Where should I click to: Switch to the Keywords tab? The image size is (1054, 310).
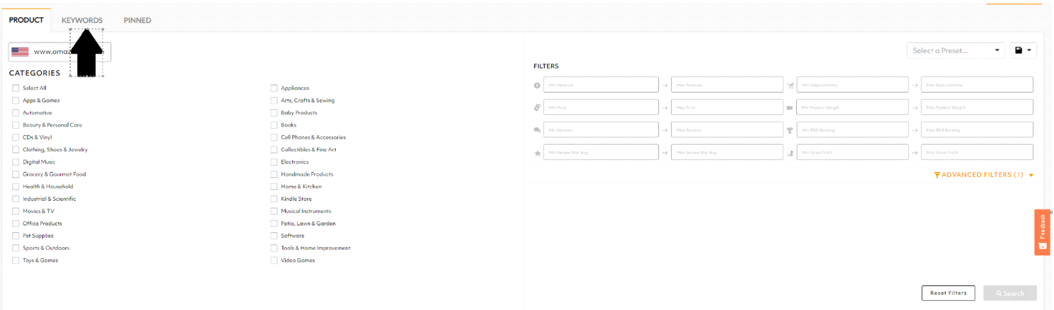click(82, 20)
